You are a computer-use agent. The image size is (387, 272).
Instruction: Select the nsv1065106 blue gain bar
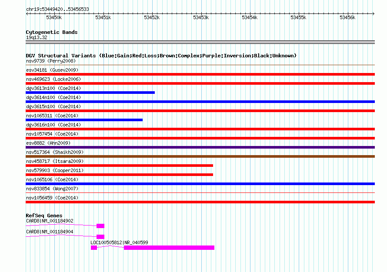pos(200,184)
